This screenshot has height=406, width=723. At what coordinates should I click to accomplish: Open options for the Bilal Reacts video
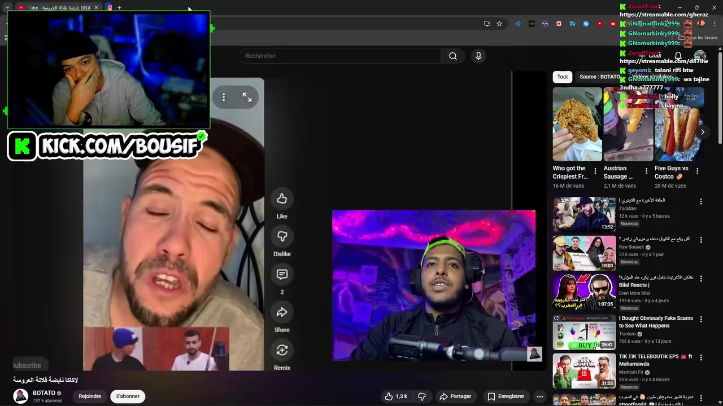point(701,279)
